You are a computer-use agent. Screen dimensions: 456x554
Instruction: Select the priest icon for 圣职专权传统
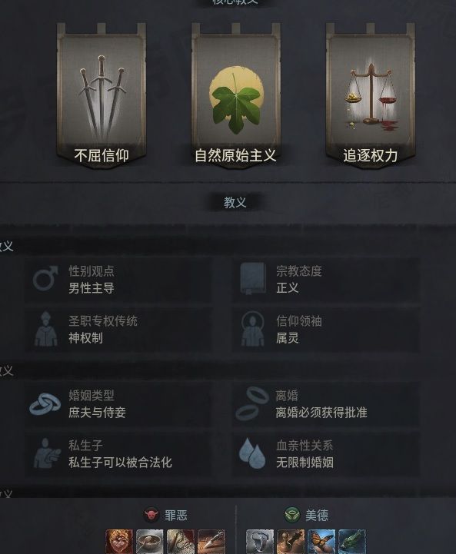click(46, 329)
